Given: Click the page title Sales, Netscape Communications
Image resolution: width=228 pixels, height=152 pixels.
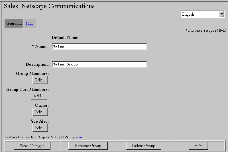Looking at the screenshot, I should pyautogui.click(x=49, y=6).
